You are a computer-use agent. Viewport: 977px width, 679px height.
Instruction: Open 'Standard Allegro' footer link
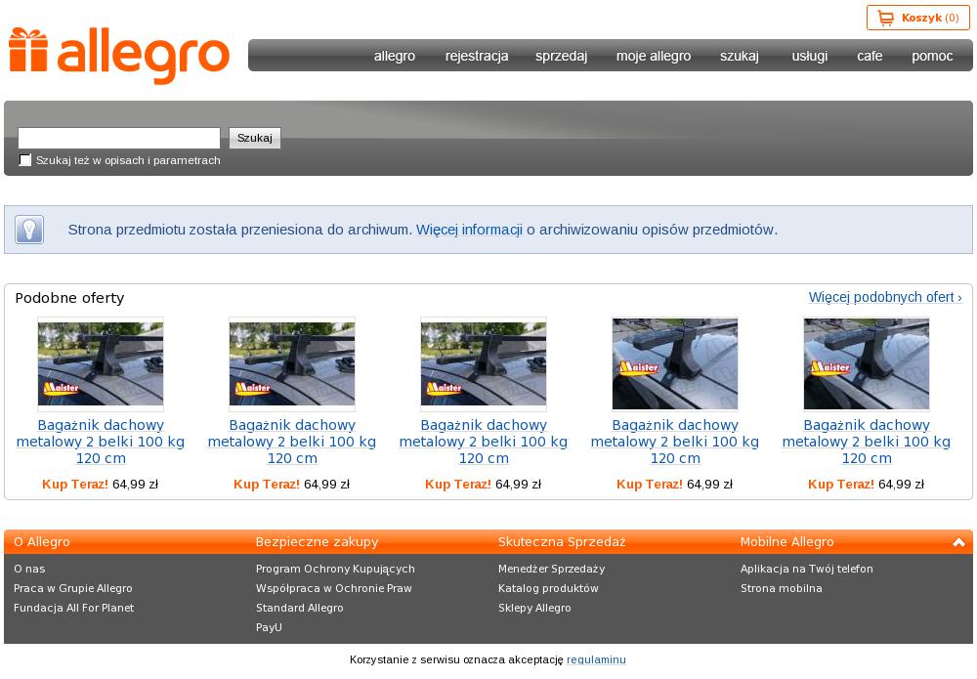click(300, 608)
